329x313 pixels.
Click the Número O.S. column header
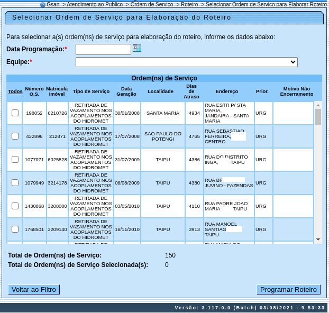pyautogui.click(x=34, y=91)
